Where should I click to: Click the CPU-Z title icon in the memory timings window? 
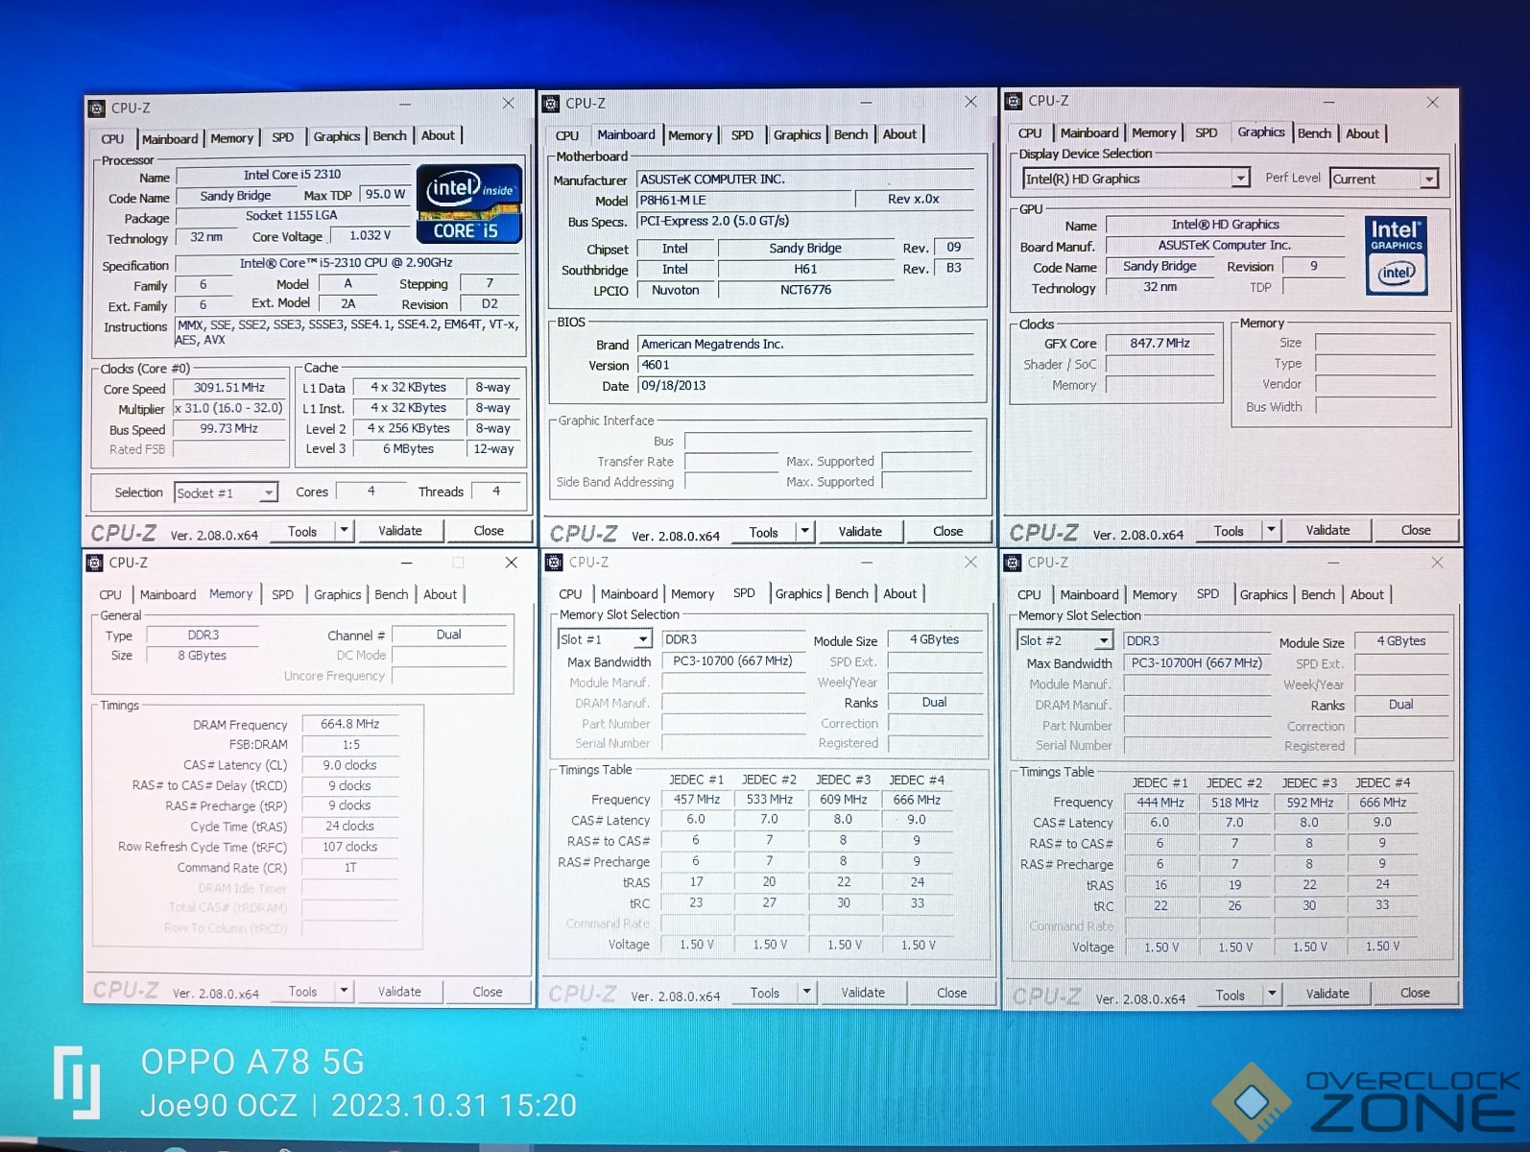(95, 564)
